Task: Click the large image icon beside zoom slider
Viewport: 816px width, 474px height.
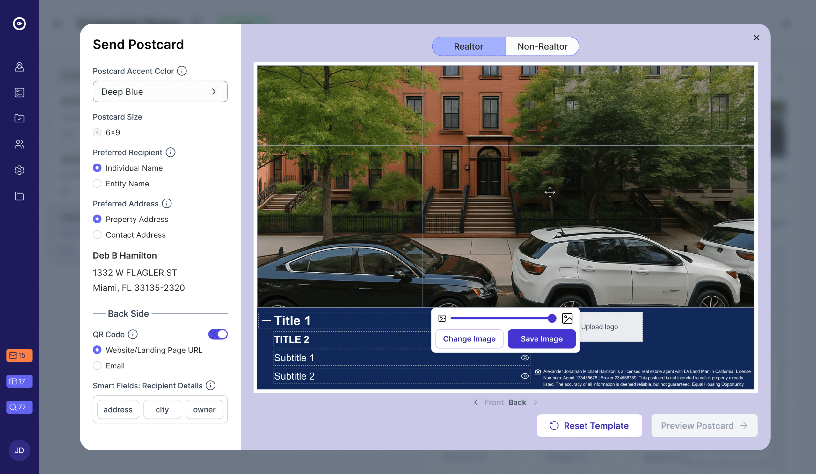Action: coord(567,318)
